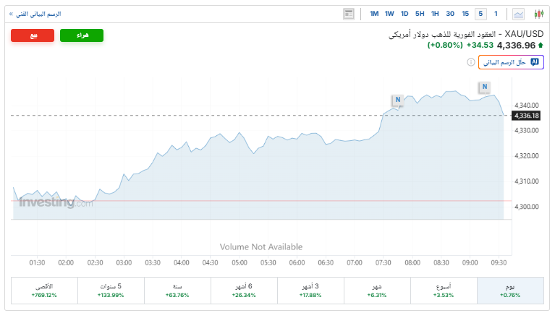Select the 1H interval
The height and width of the screenshot is (313, 555).
pos(435,14)
